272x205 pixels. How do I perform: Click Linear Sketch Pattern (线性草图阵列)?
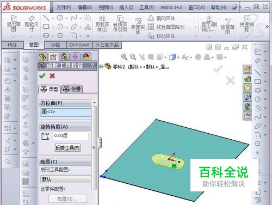pos(166,27)
